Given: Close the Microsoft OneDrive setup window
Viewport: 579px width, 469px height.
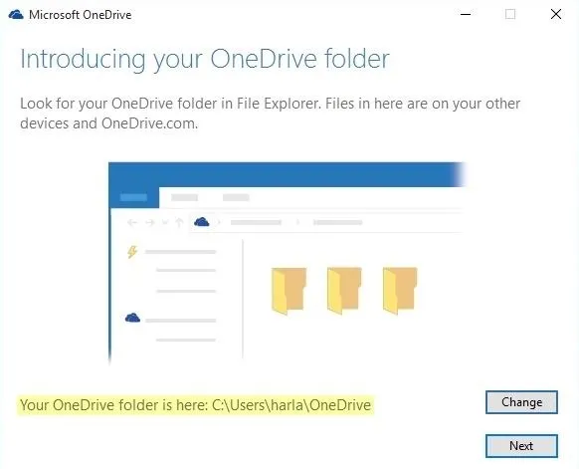Looking at the screenshot, I should (556, 14).
